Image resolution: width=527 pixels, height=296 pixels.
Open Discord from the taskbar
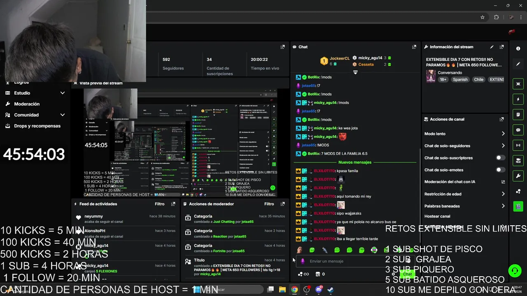coord(319,289)
